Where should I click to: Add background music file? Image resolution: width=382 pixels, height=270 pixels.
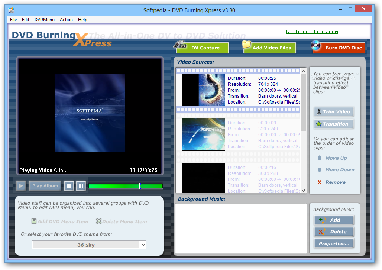pos(334,220)
